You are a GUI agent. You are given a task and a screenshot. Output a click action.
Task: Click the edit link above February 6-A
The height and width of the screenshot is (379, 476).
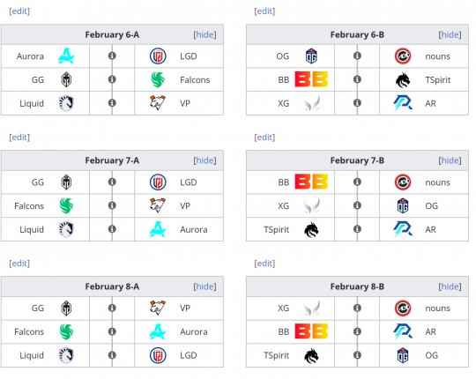pyautogui.click(x=19, y=11)
